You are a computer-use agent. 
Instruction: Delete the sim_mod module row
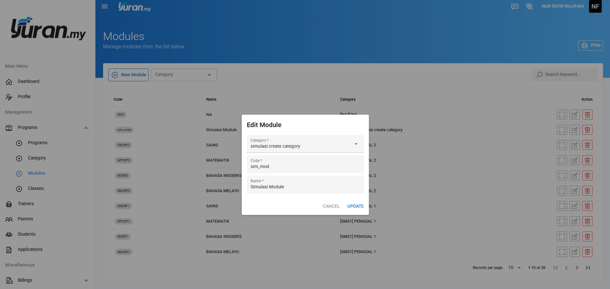click(587, 130)
